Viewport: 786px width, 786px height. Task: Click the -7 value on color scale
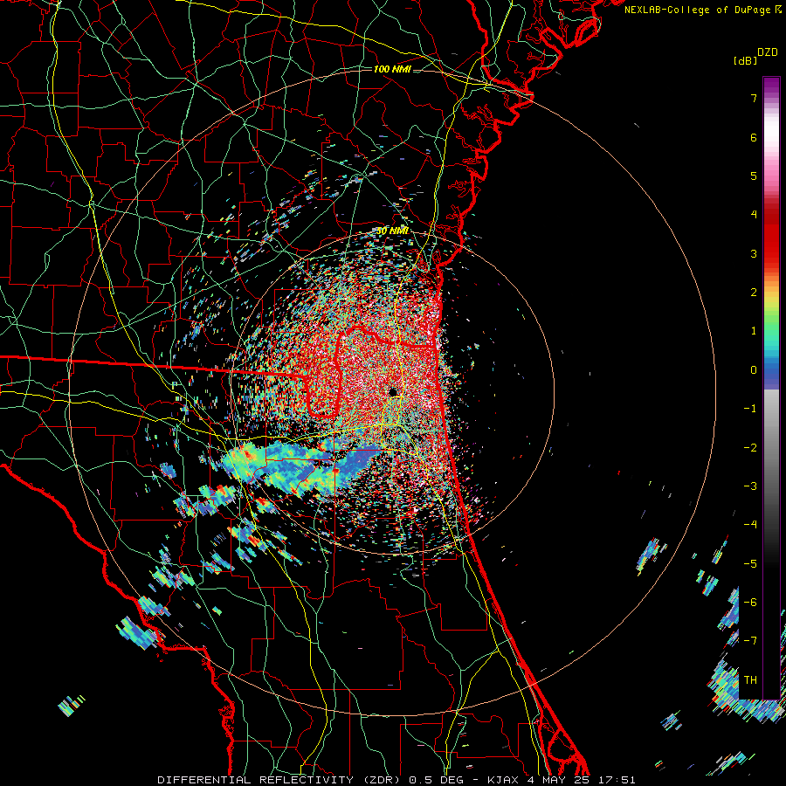click(750, 641)
